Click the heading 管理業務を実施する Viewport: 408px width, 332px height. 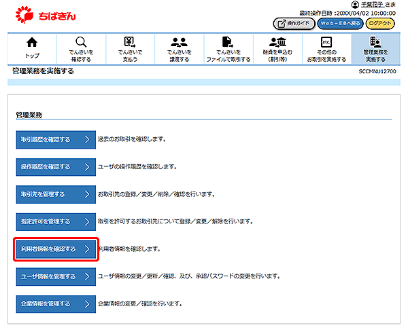point(43,71)
